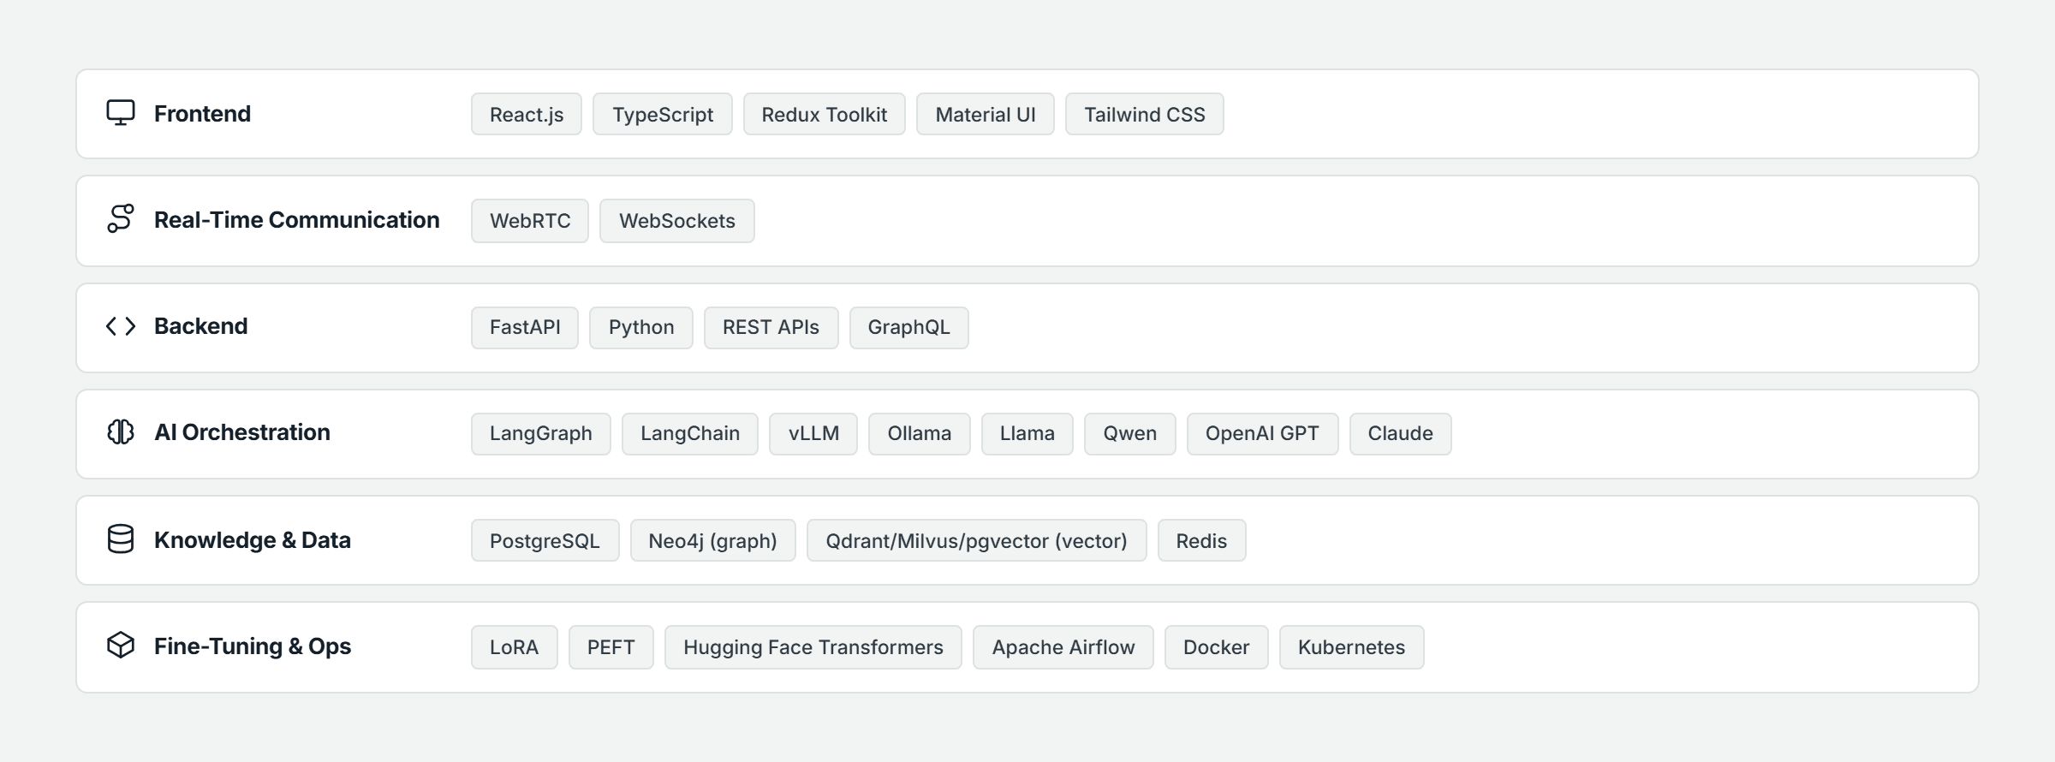The image size is (2055, 762).
Task: Click the OpenAI GPT chip
Action: coord(1263,433)
